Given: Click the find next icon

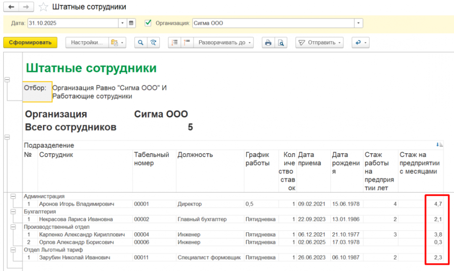Looking at the screenshot, I should (x=153, y=42).
